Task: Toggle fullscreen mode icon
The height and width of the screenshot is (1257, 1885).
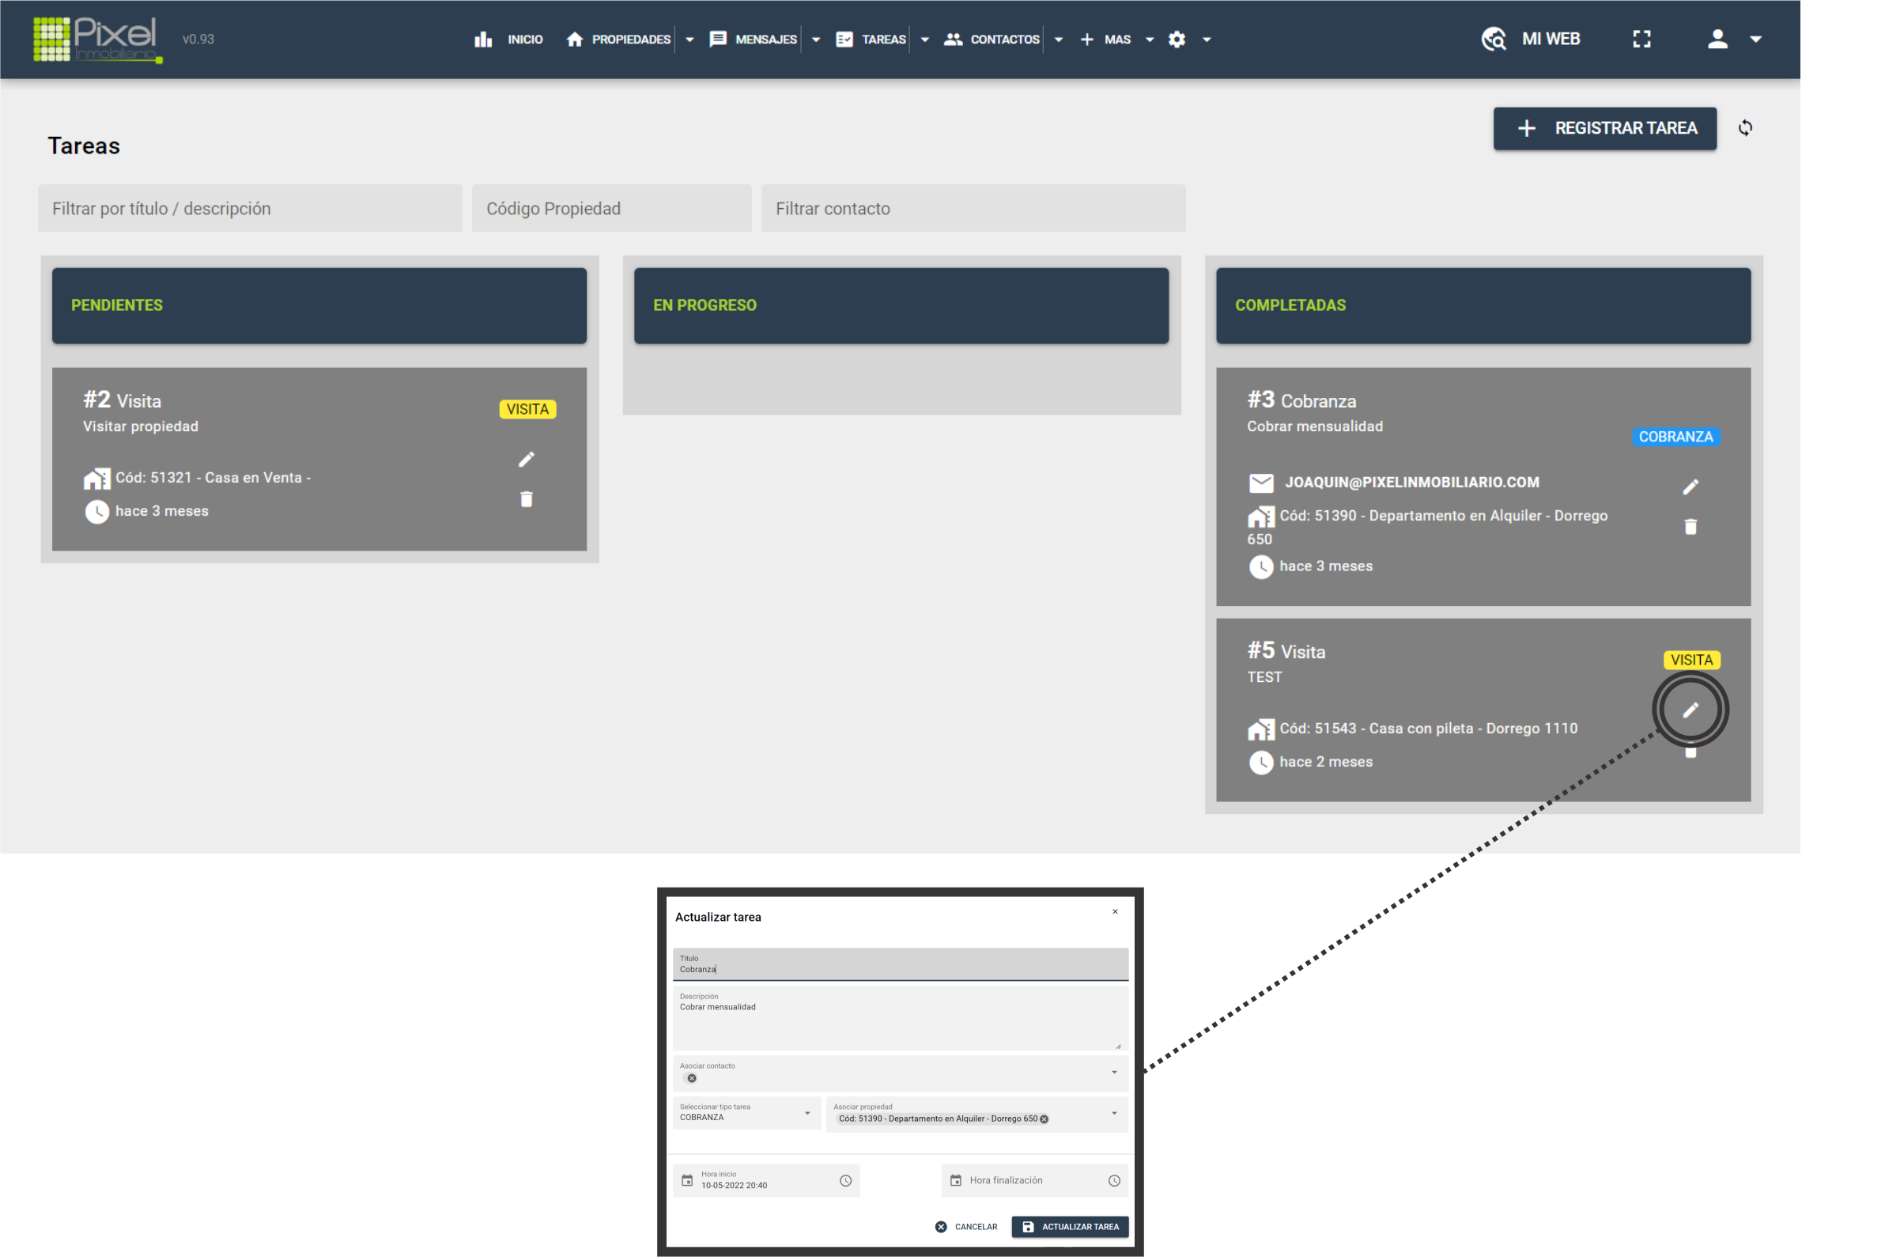Action: [1641, 40]
